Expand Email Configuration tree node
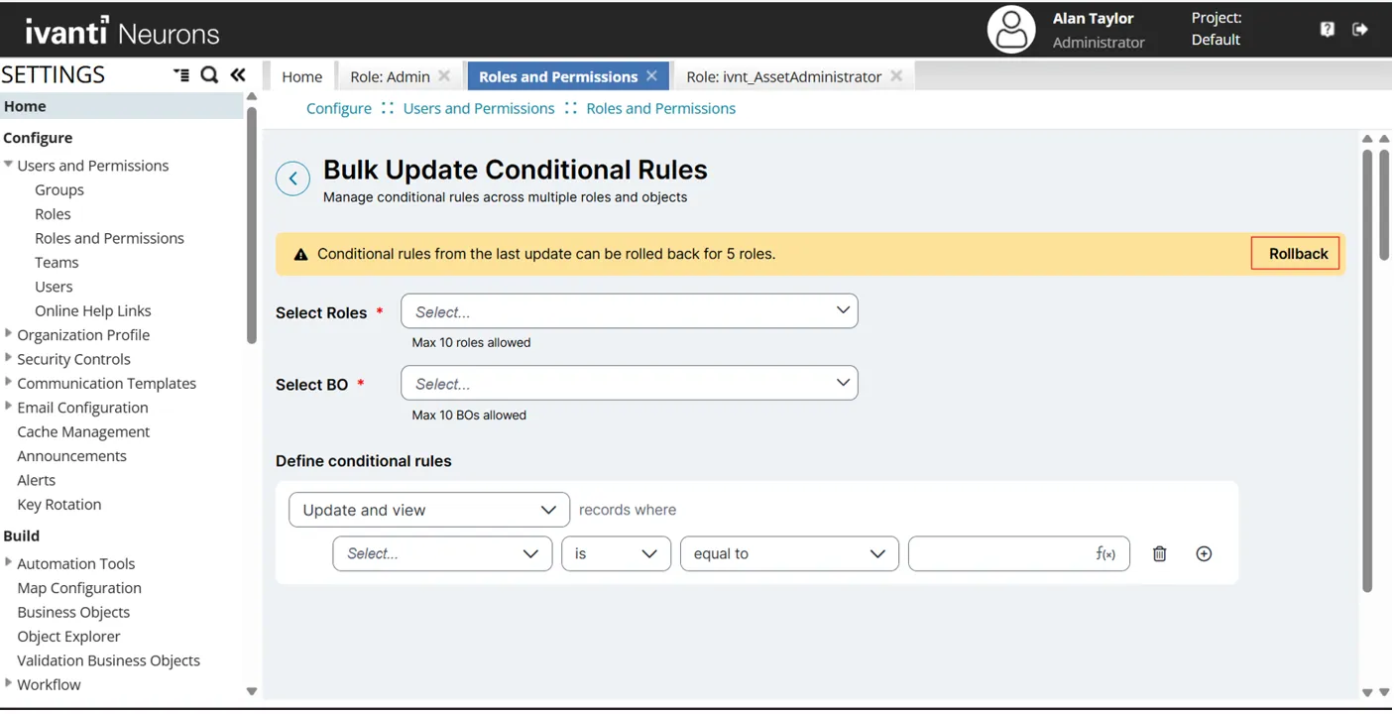Viewport: 1394px width, 714px height. tap(9, 407)
